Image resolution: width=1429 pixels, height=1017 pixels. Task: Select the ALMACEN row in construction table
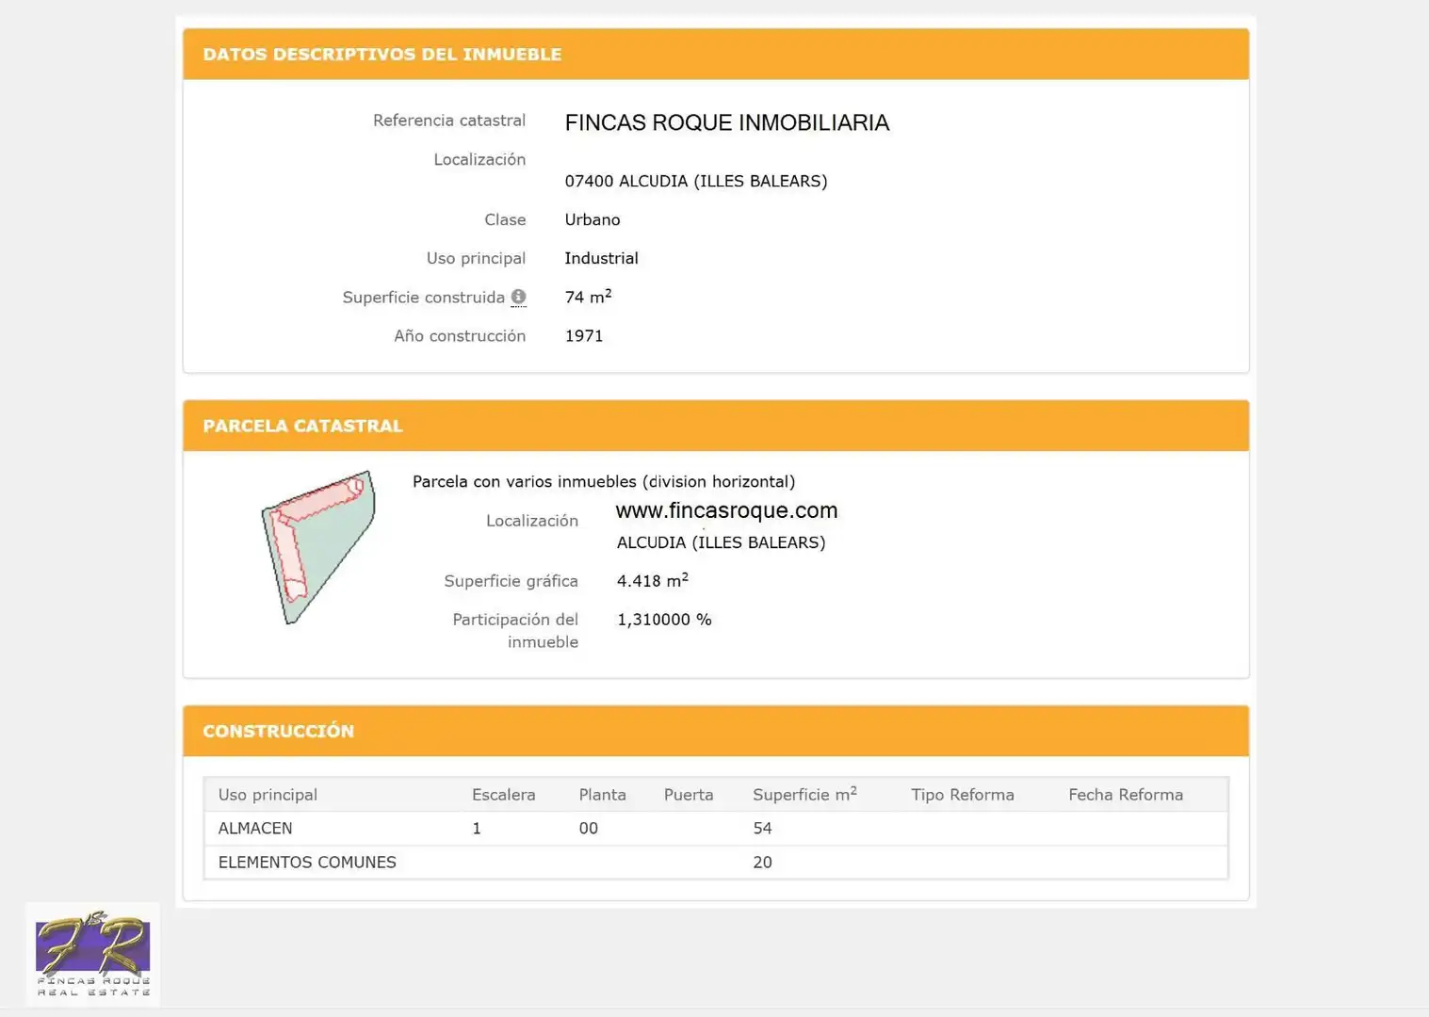[716, 829]
